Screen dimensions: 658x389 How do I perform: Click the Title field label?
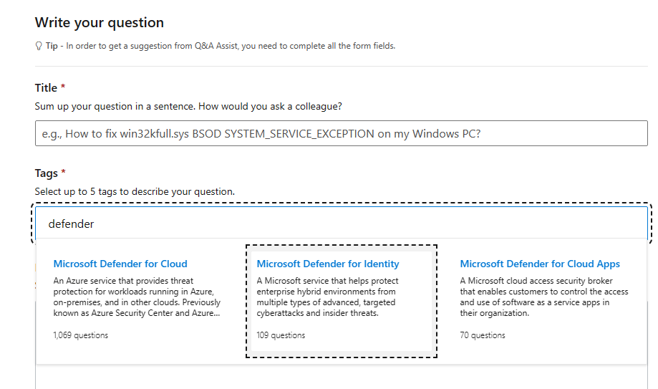click(x=46, y=88)
